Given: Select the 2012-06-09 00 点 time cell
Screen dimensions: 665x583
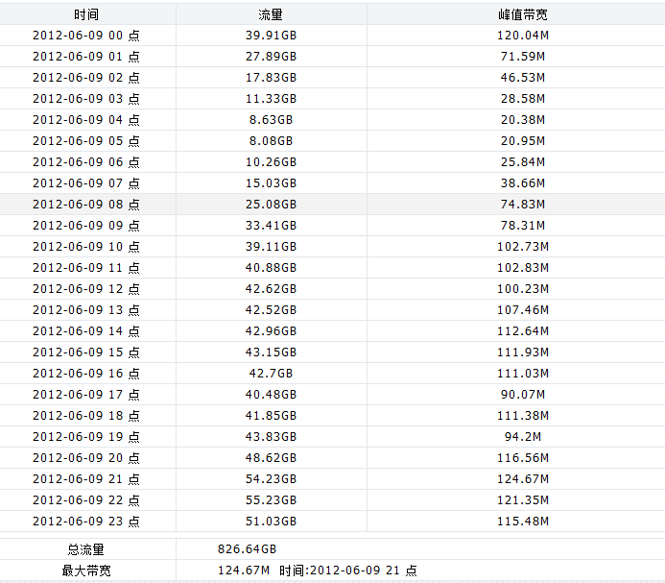Looking at the screenshot, I should pyautogui.click(x=86, y=36).
